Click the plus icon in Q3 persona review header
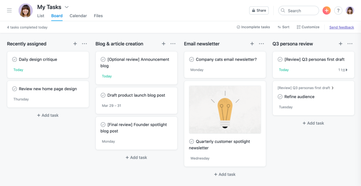 [x=341, y=44]
